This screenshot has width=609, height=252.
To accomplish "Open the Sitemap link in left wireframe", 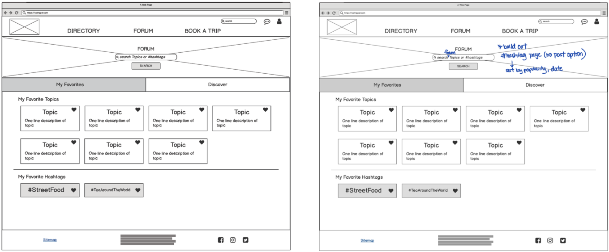I will [x=50, y=240].
